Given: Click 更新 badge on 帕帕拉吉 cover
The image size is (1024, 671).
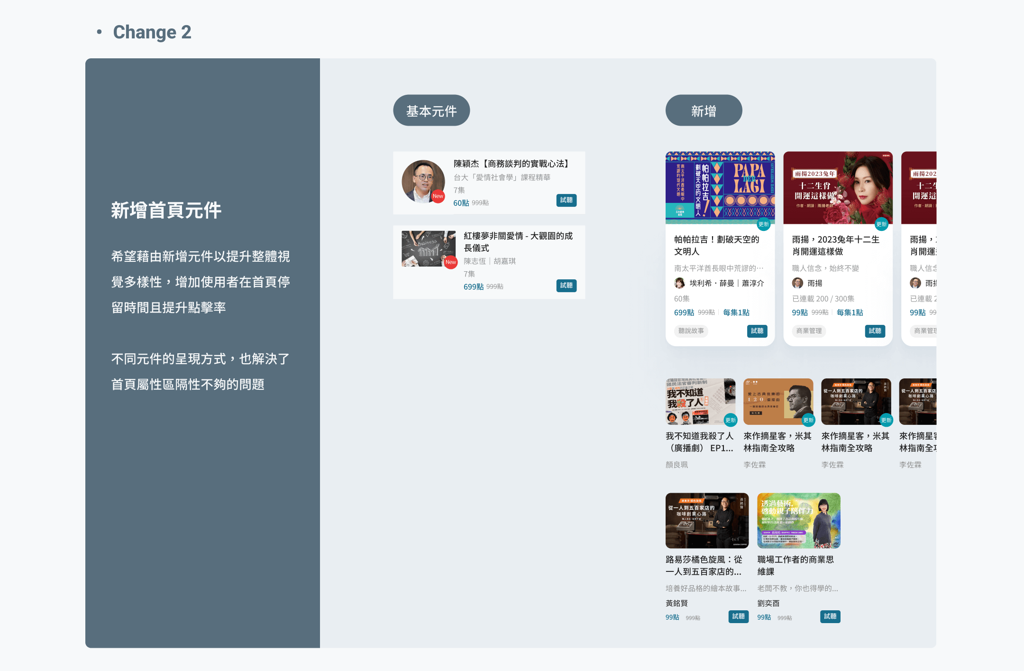Looking at the screenshot, I should coord(763,224).
